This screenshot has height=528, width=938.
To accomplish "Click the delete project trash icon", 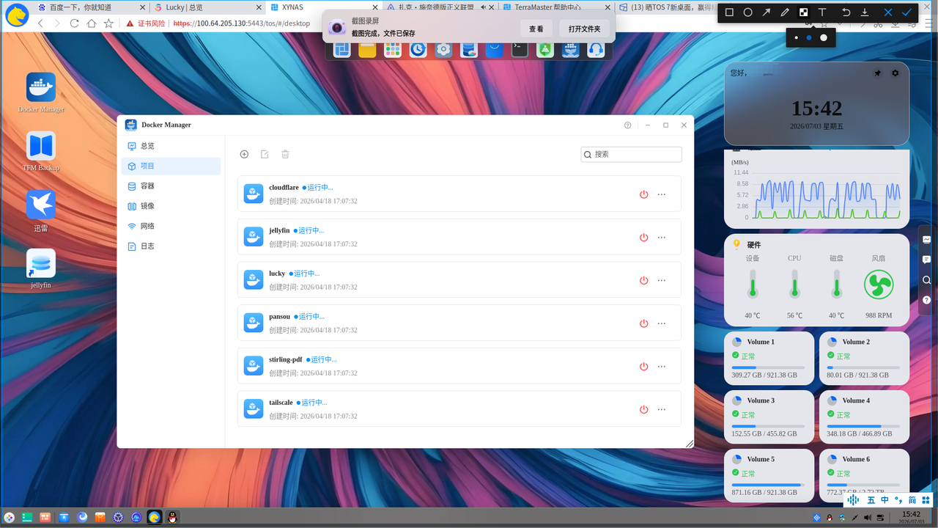I will click(285, 154).
